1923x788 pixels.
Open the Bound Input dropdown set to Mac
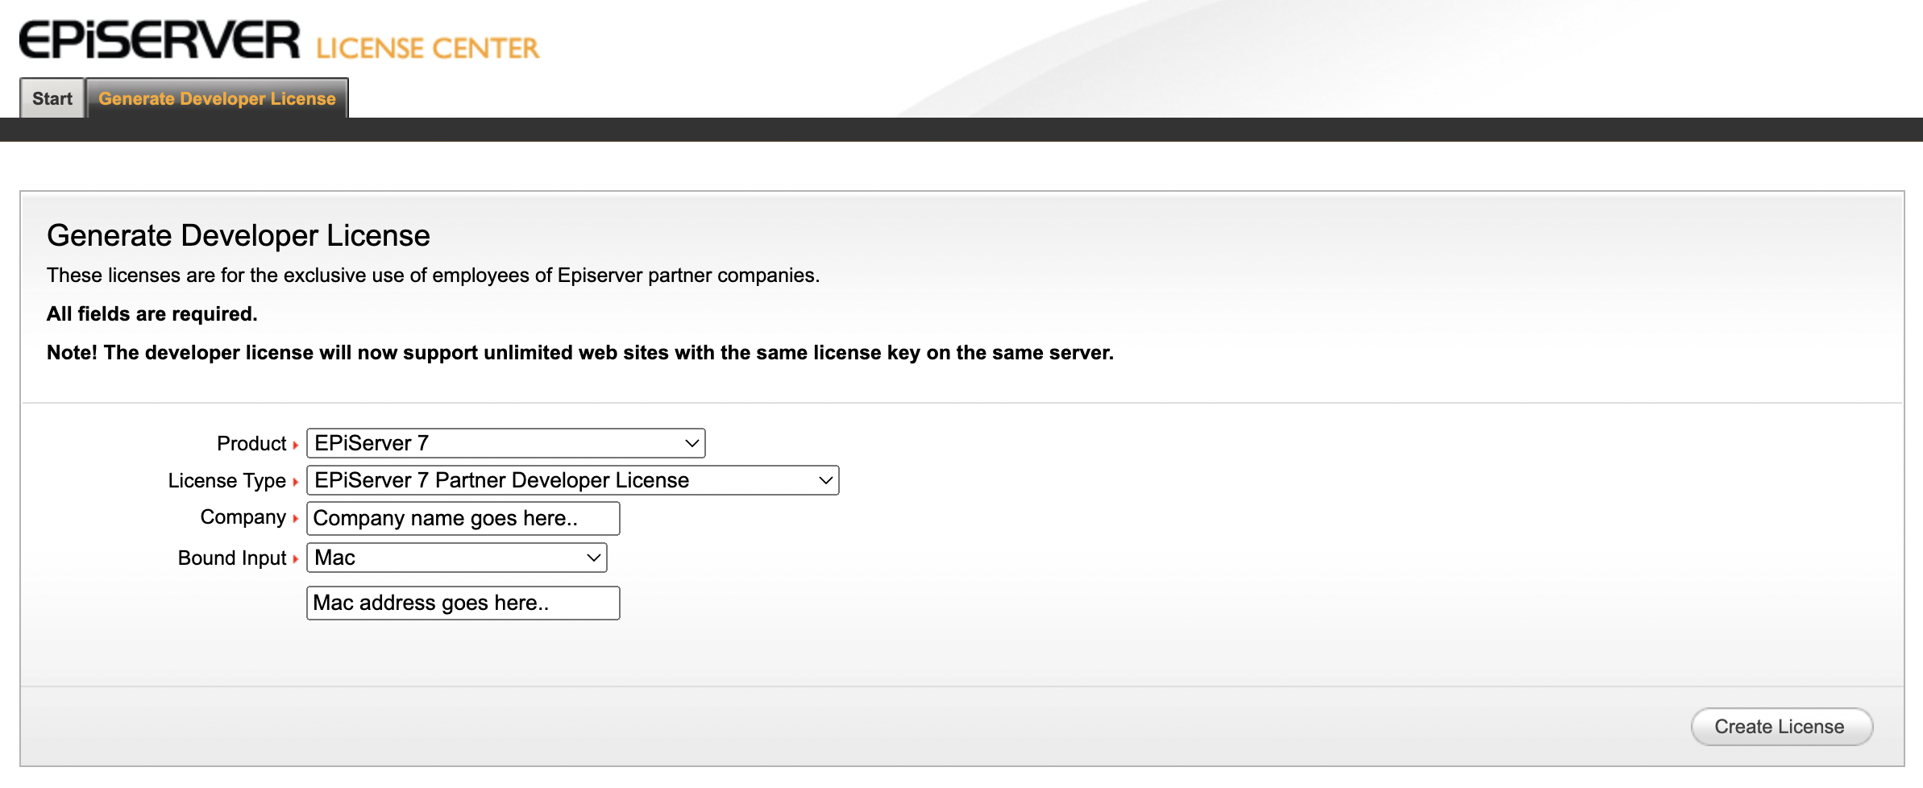pos(456,558)
